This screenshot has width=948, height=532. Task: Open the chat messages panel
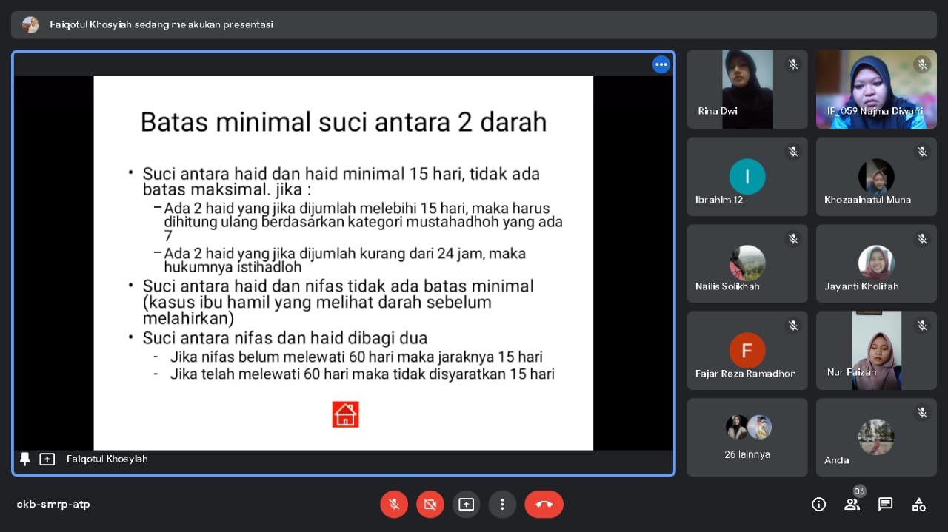[885, 505]
